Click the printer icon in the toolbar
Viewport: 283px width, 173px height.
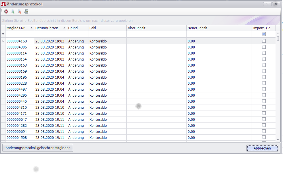26,12
